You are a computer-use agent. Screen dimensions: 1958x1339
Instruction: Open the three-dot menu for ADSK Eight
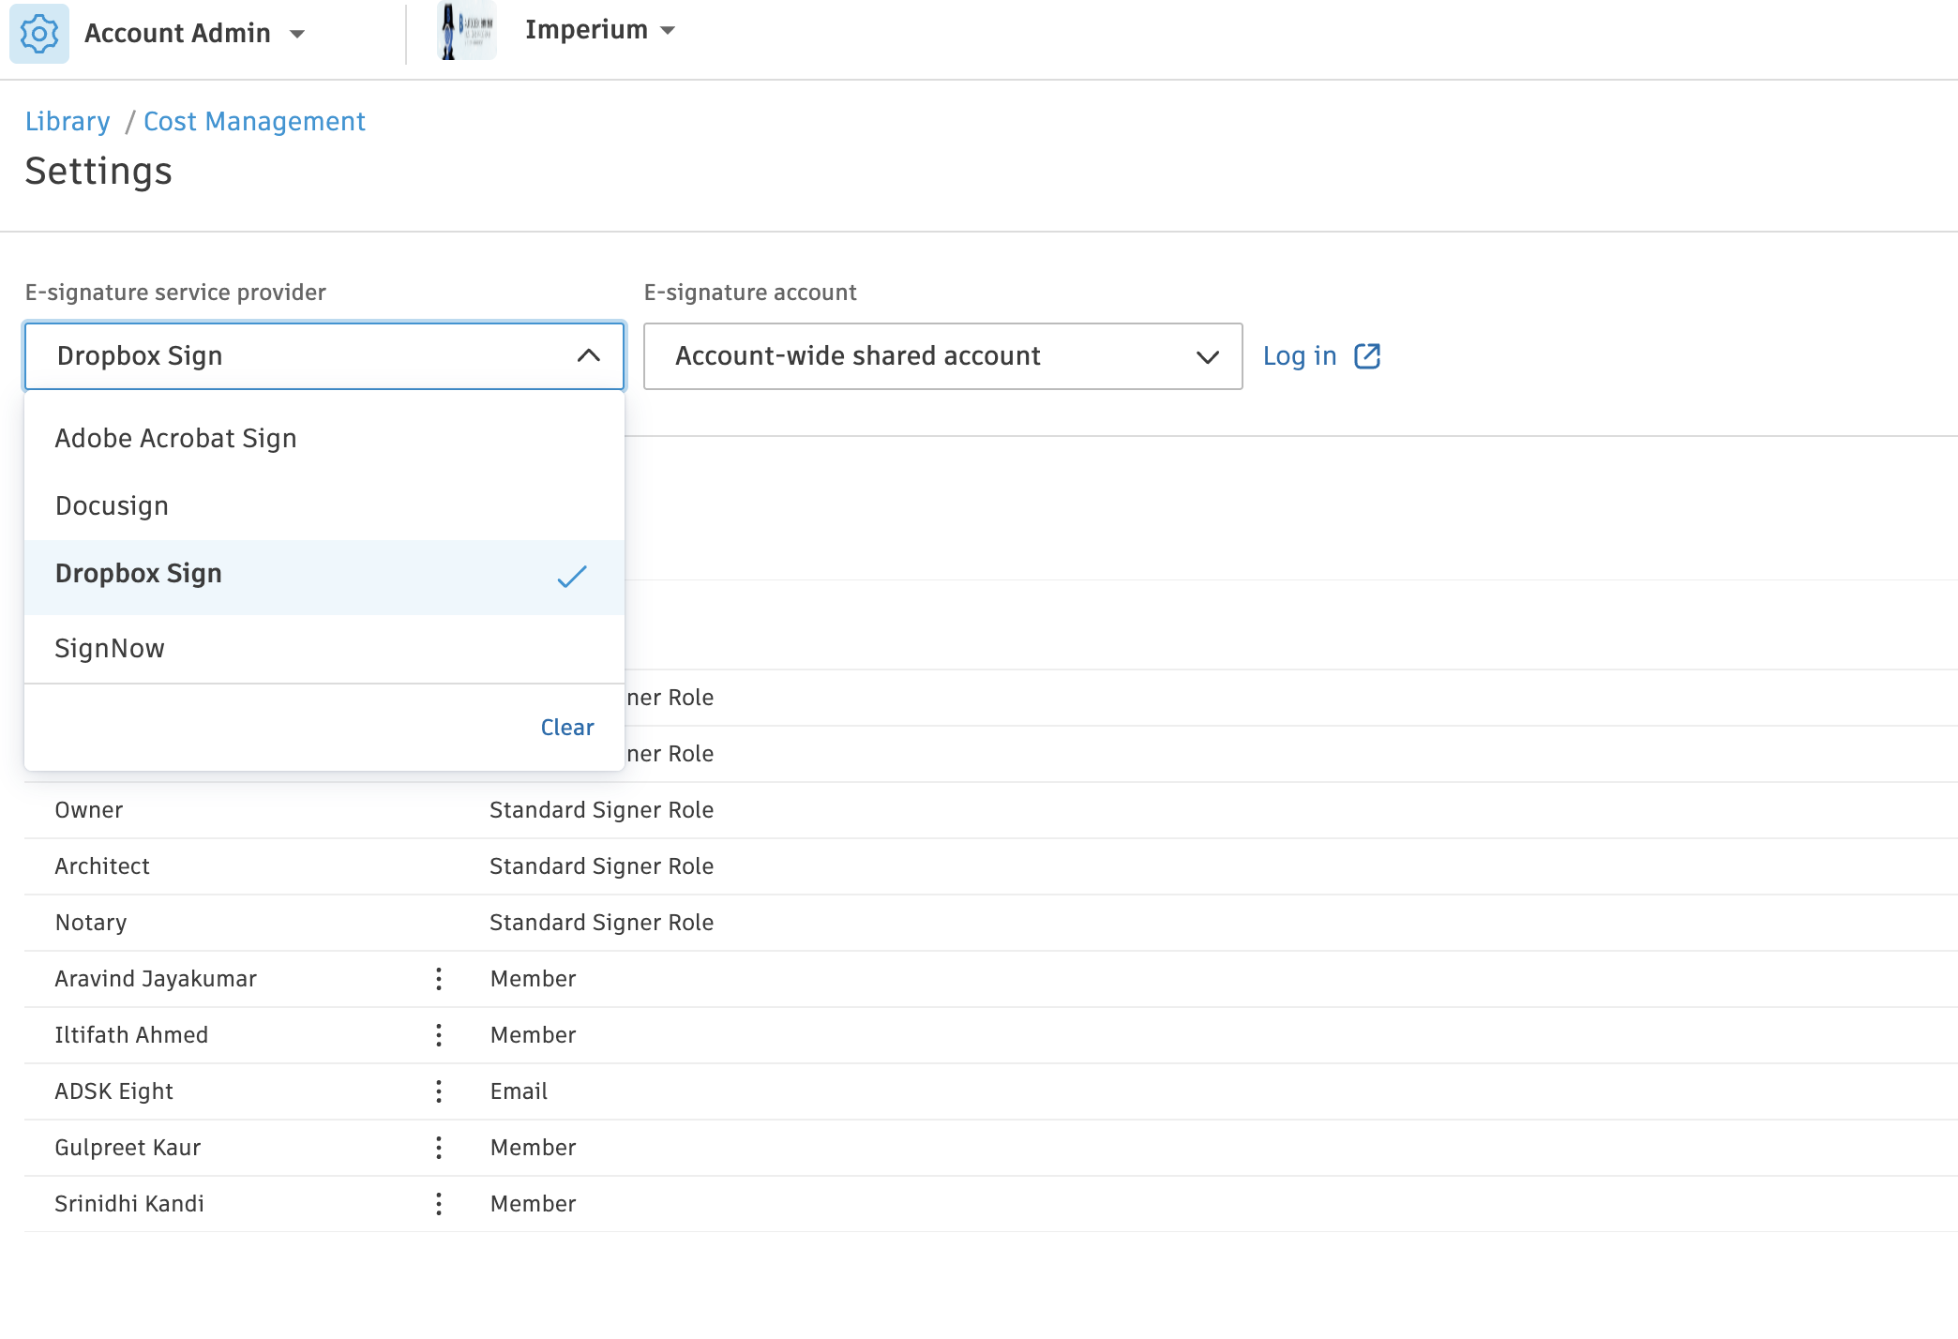click(439, 1091)
